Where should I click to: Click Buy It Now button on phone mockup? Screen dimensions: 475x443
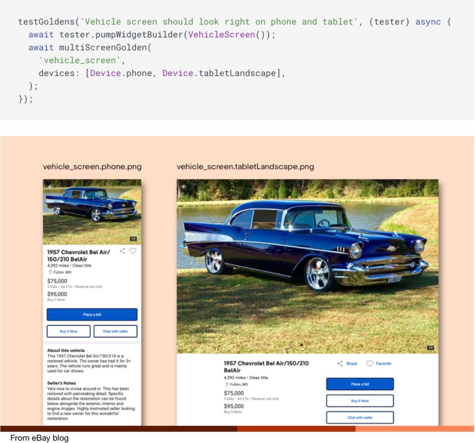68,331
